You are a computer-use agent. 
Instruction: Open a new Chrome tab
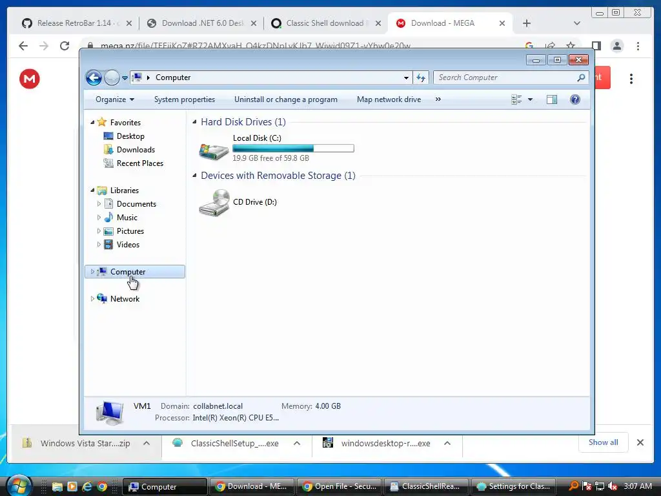click(527, 23)
